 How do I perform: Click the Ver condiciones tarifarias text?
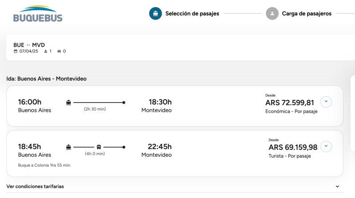(x=35, y=186)
